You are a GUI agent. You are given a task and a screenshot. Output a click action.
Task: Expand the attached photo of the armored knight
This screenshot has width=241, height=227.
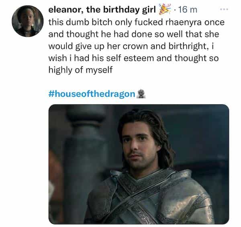click(x=139, y=164)
